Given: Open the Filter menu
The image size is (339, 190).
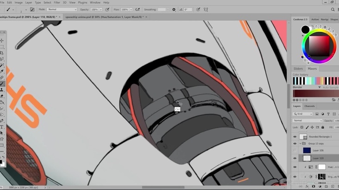Looking at the screenshot, I should point(56,2).
